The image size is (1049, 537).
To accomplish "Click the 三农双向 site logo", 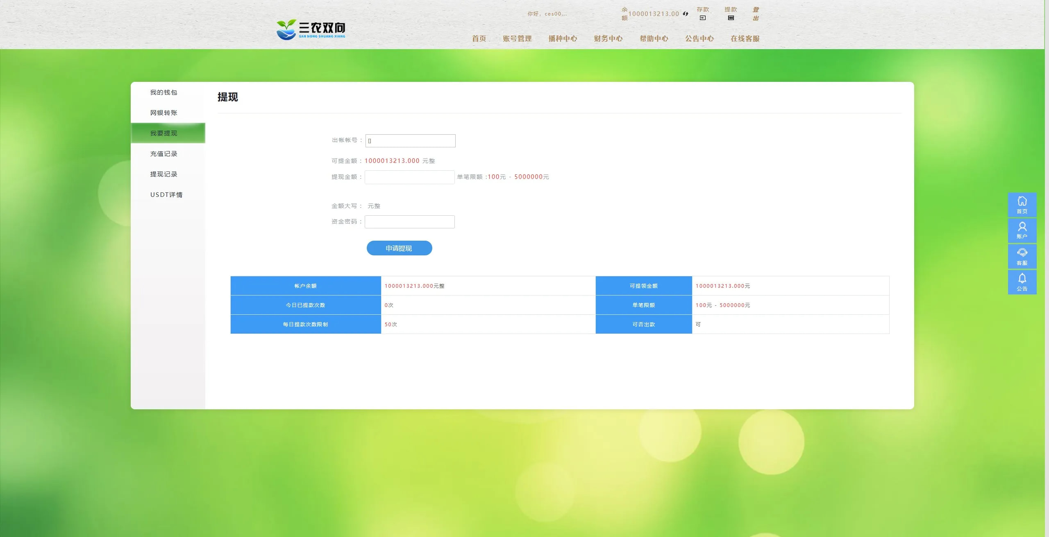I will [311, 29].
